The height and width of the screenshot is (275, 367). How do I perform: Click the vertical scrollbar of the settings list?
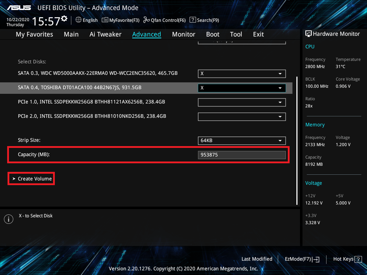296,140
